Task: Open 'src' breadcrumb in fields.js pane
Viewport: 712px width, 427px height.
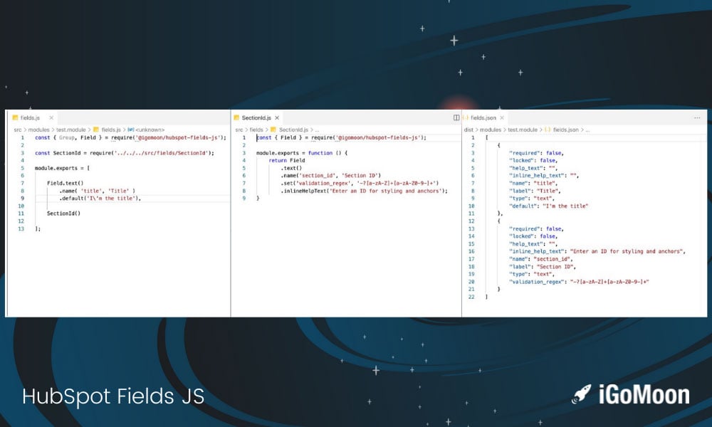Action: coord(17,130)
